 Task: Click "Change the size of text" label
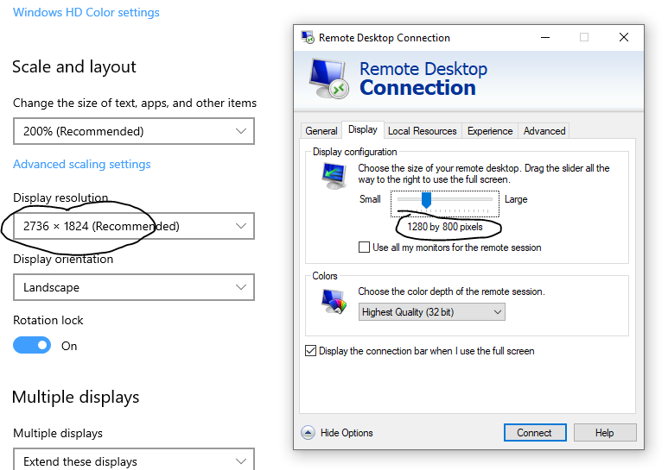click(x=135, y=103)
